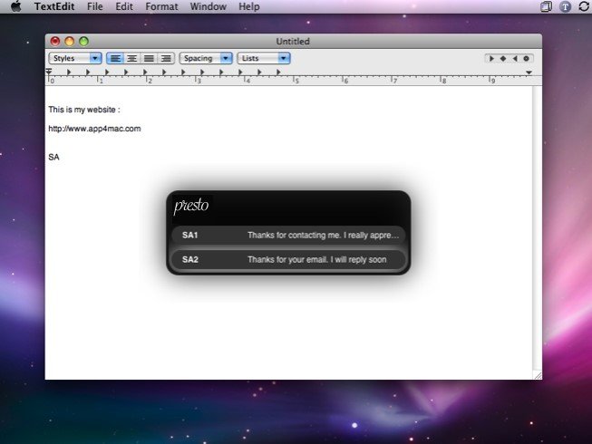Align text to the right
Viewport: 592px width, 444px height.
coord(166,58)
